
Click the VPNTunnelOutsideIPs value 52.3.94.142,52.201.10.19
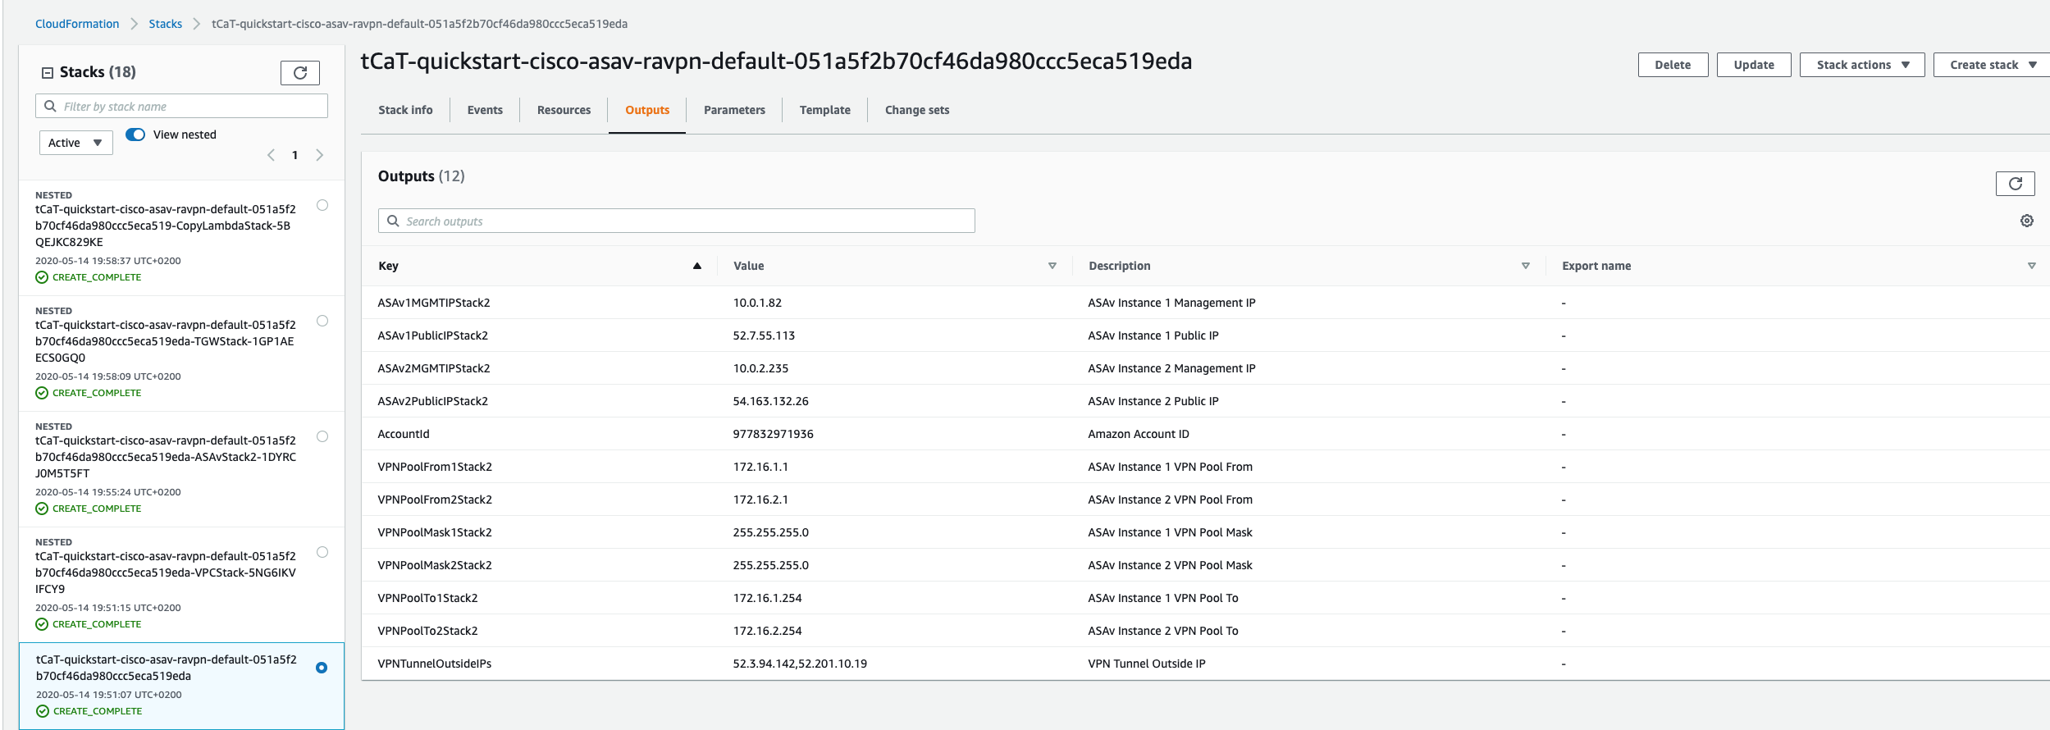[x=800, y=664]
